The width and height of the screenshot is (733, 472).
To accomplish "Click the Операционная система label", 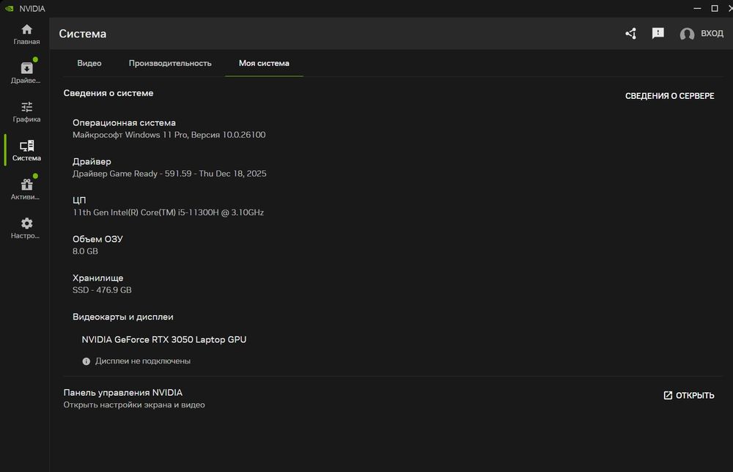I will tap(124, 122).
